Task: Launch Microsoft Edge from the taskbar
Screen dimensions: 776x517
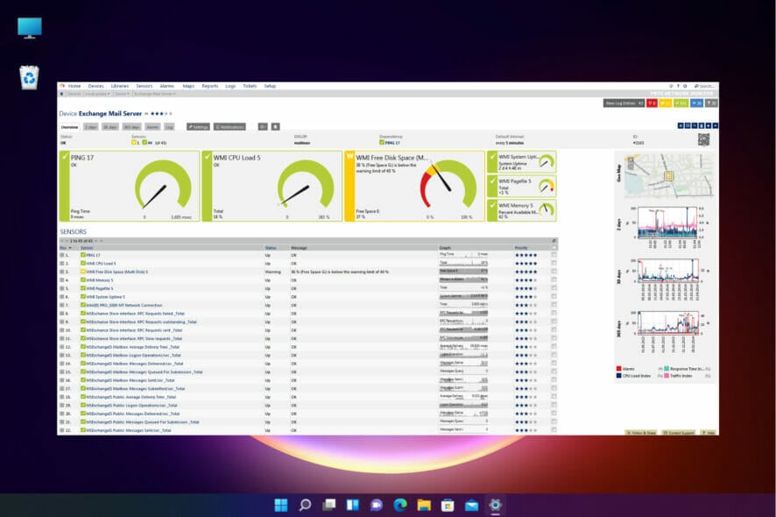Action: (x=400, y=505)
